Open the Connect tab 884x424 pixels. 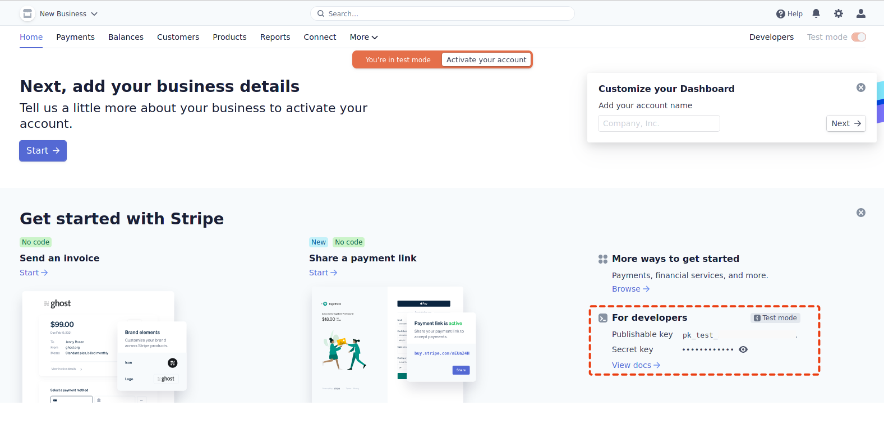[320, 37]
